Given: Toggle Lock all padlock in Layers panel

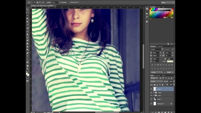Looking at the screenshot, I should [163, 85].
